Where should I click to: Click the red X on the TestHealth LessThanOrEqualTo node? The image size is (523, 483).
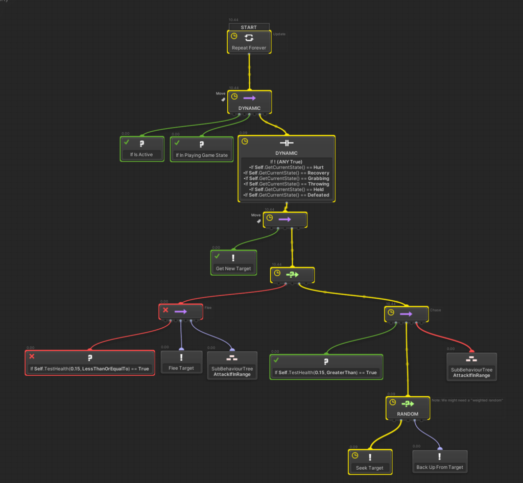(32, 356)
